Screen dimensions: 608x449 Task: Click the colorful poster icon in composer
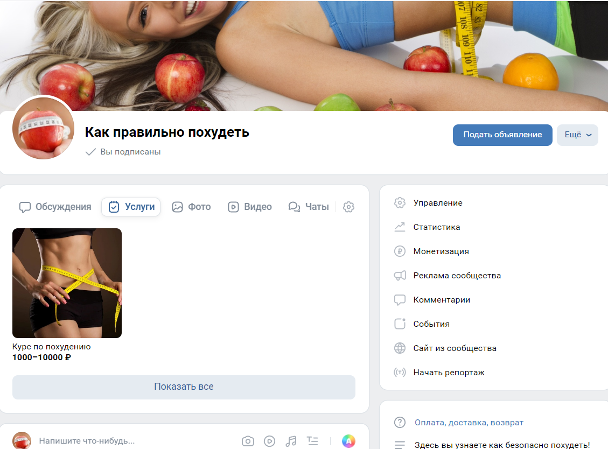[348, 441]
